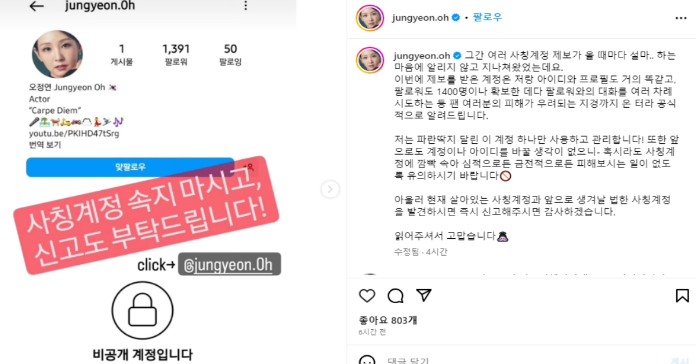Click the 팔로우 link in post header
The width and height of the screenshot is (696, 364).
point(489,17)
